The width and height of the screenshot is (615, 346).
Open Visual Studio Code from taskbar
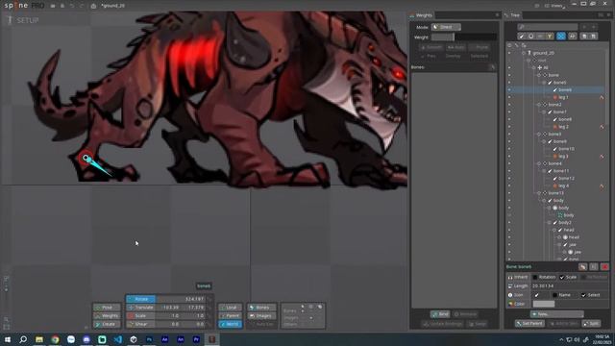pyautogui.click(x=117, y=339)
